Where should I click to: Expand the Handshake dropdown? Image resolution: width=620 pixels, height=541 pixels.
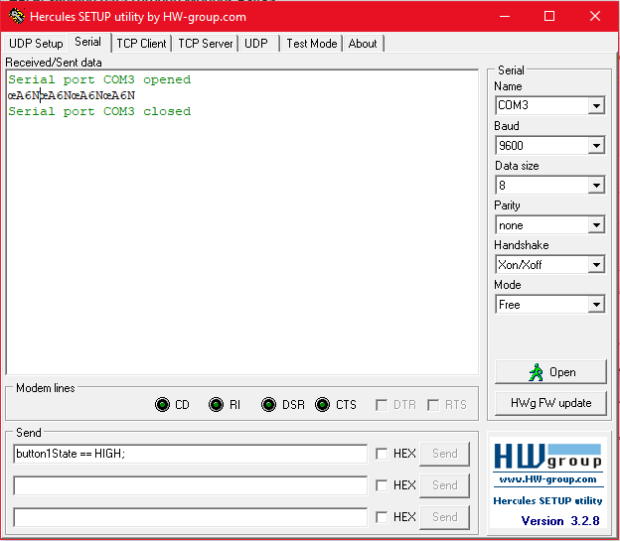[596, 265]
